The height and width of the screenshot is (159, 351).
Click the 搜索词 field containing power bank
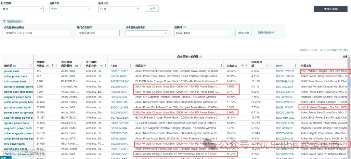202,33
